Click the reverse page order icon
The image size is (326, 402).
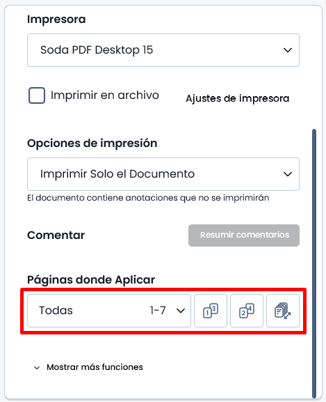point(283,311)
